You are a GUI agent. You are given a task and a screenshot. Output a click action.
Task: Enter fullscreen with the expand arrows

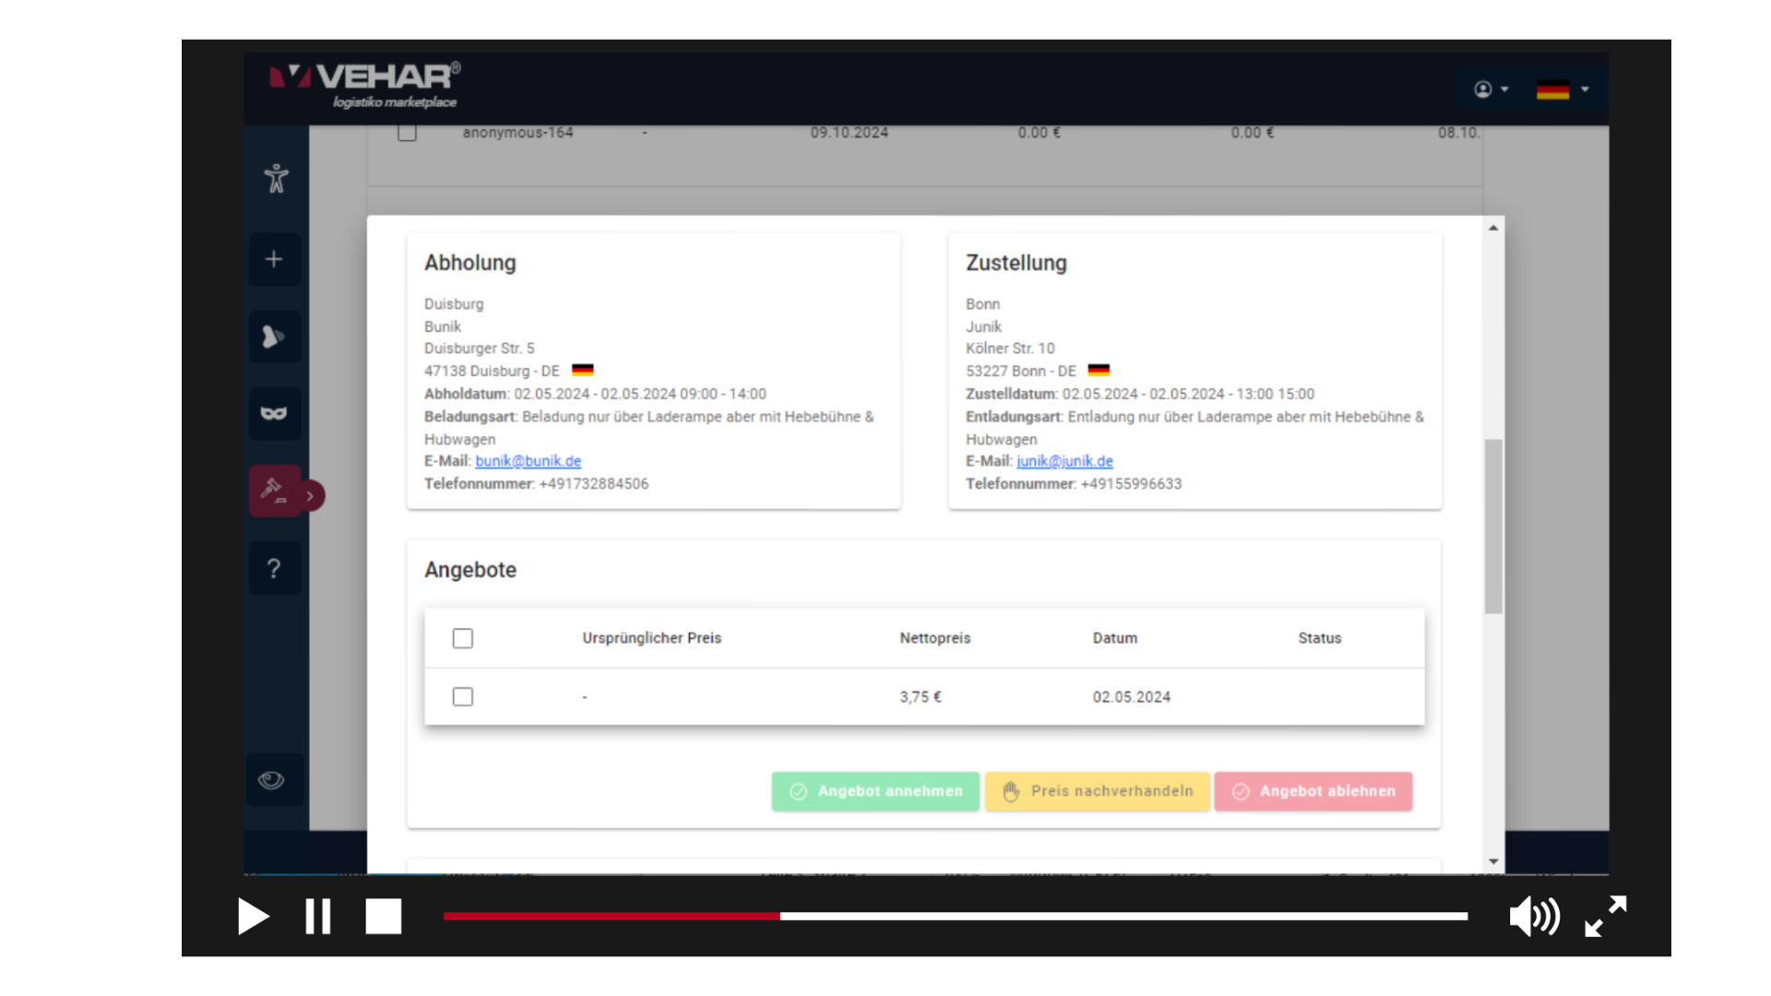click(x=1606, y=917)
